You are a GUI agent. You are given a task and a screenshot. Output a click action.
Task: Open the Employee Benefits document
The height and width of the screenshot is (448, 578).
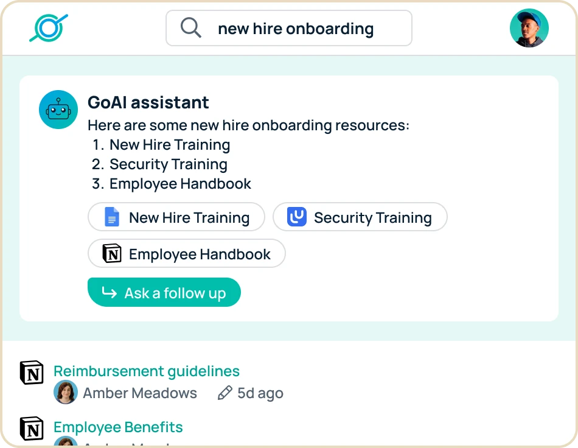click(117, 427)
